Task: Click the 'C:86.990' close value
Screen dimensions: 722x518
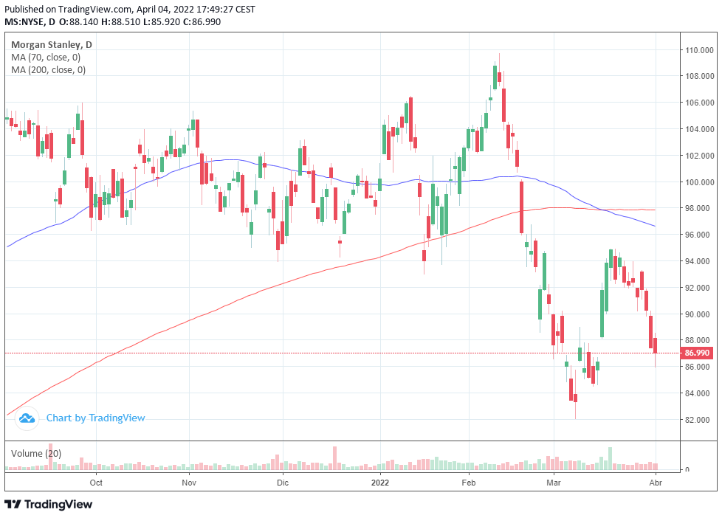Action: [x=202, y=22]
